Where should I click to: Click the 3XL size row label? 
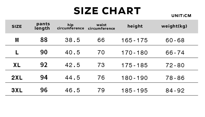17,90
